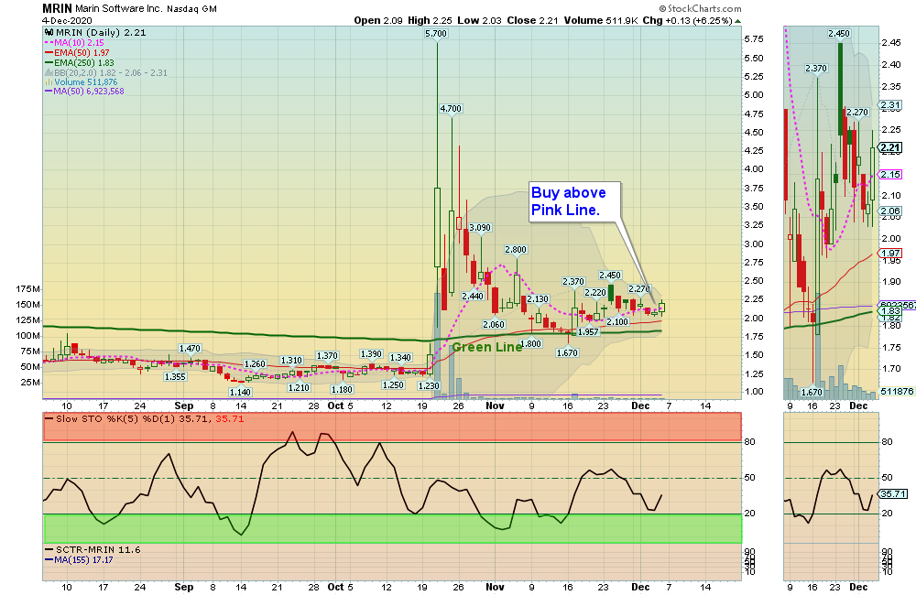The image size is (916, 595).
Task: Click the red-outlined 1.97 EMA price tag
Action: [890, 254]
